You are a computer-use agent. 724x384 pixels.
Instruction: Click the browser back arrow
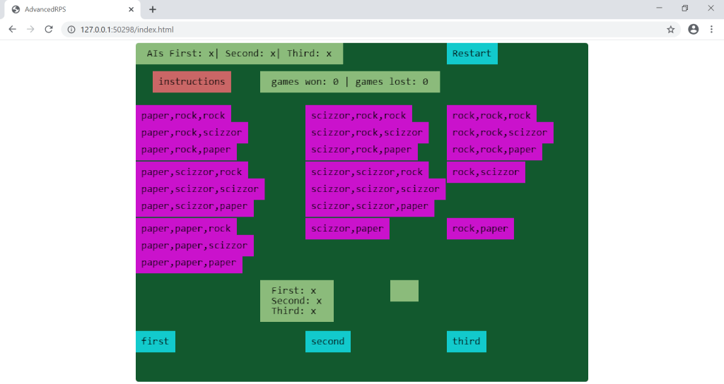point(12,30)
